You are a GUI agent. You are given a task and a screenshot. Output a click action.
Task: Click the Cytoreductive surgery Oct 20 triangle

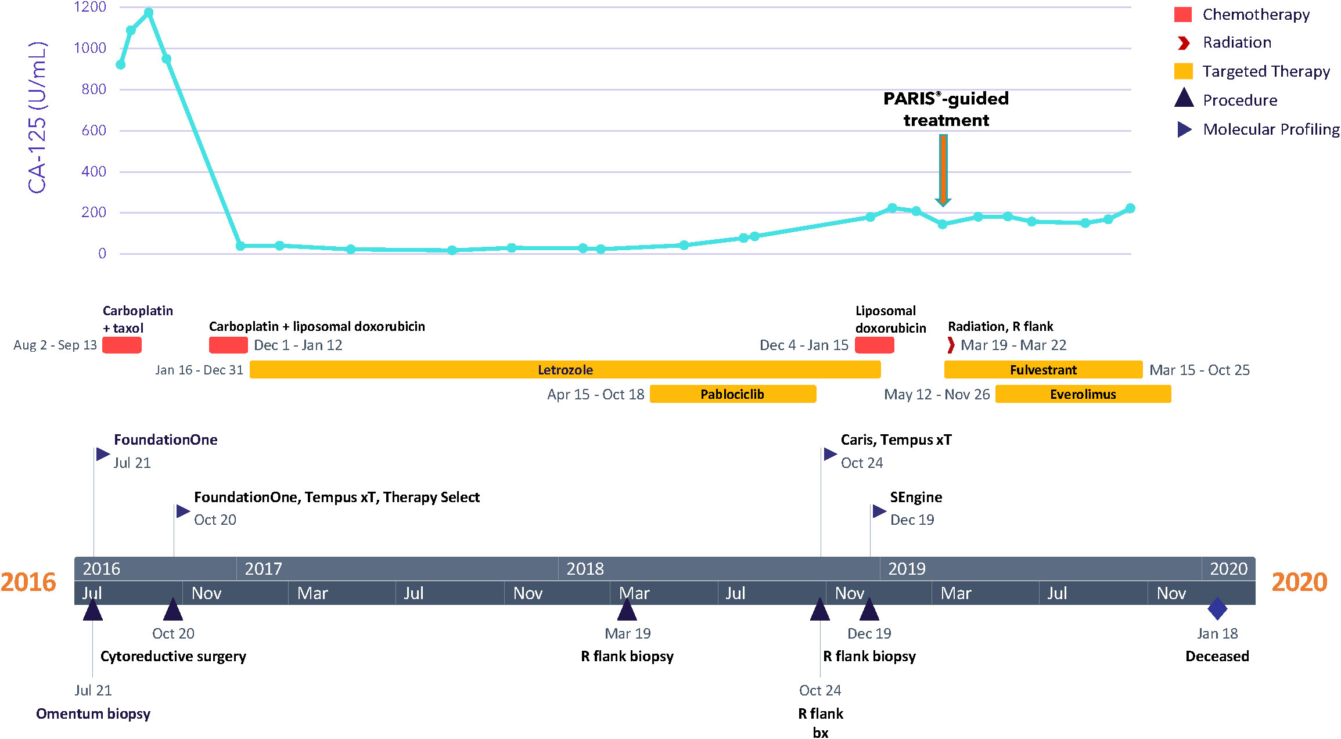point(173,610)
